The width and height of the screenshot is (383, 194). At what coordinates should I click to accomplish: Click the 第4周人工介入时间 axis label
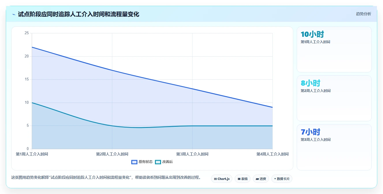coord(272,154)
